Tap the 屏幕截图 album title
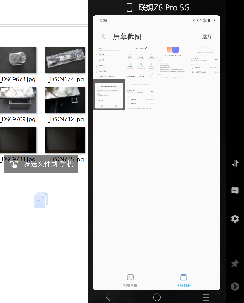The height and width of the screenshot is (303, 244). [x=127, y=36]
